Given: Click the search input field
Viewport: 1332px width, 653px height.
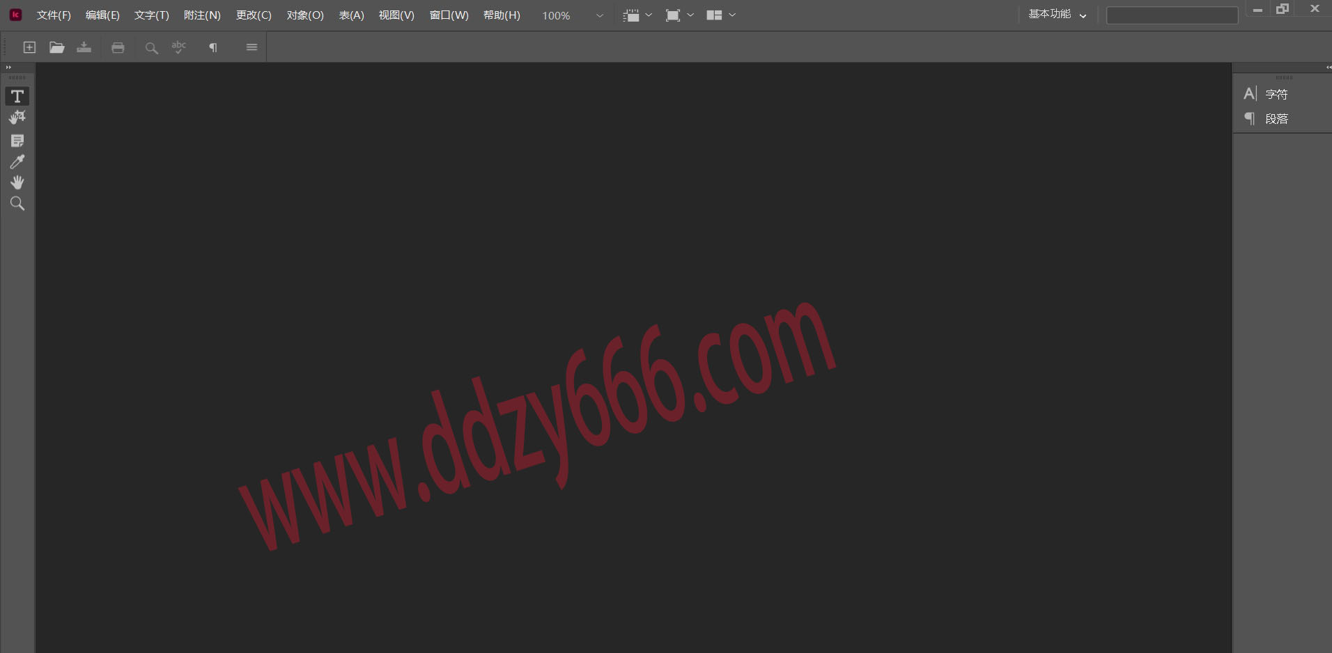Looking at the screenshot, I should [1172, 15].
